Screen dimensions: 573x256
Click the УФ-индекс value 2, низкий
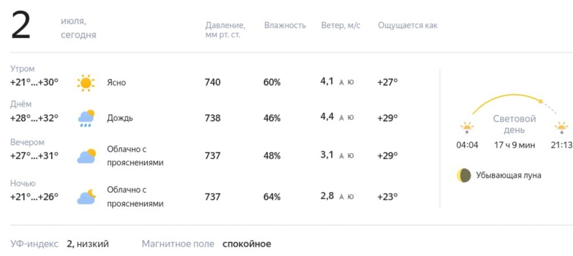point(88,244)
